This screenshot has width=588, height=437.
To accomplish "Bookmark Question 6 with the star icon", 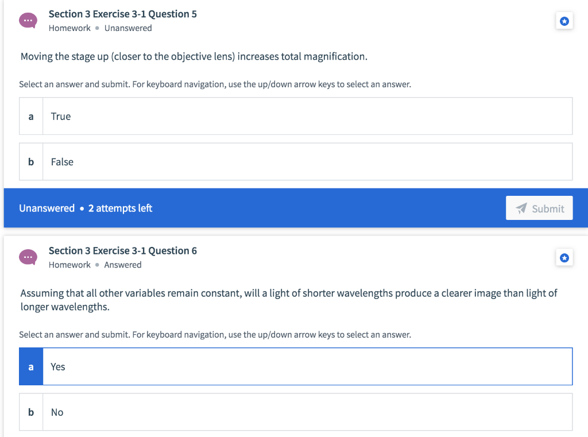I will [x=564, y=258].
